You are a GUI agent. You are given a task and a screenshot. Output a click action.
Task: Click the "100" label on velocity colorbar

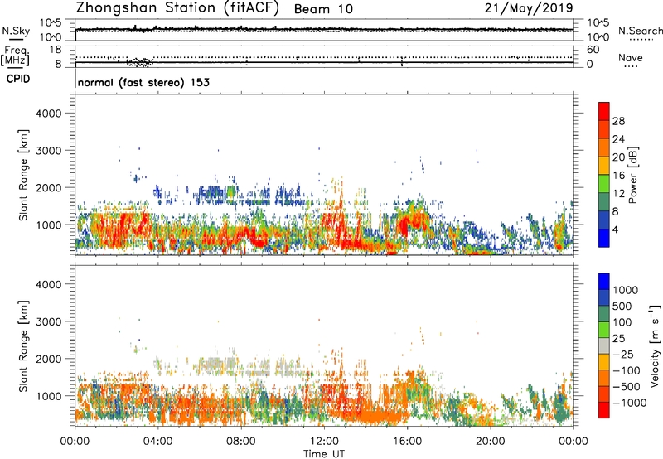coord(622,322)
